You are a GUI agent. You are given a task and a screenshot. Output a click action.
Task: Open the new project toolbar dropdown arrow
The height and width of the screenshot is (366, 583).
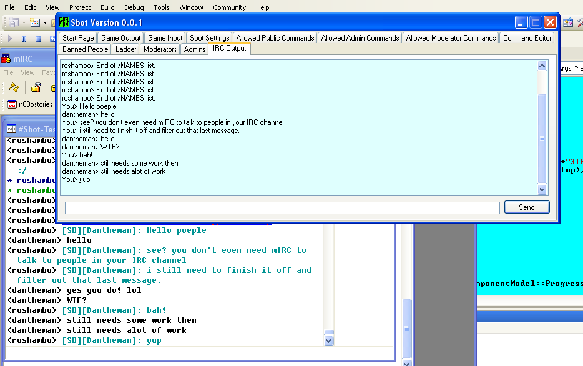[24, 23]
